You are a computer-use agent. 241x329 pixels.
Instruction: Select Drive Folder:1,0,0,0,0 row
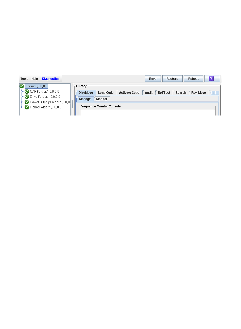(x=45, y=97)
